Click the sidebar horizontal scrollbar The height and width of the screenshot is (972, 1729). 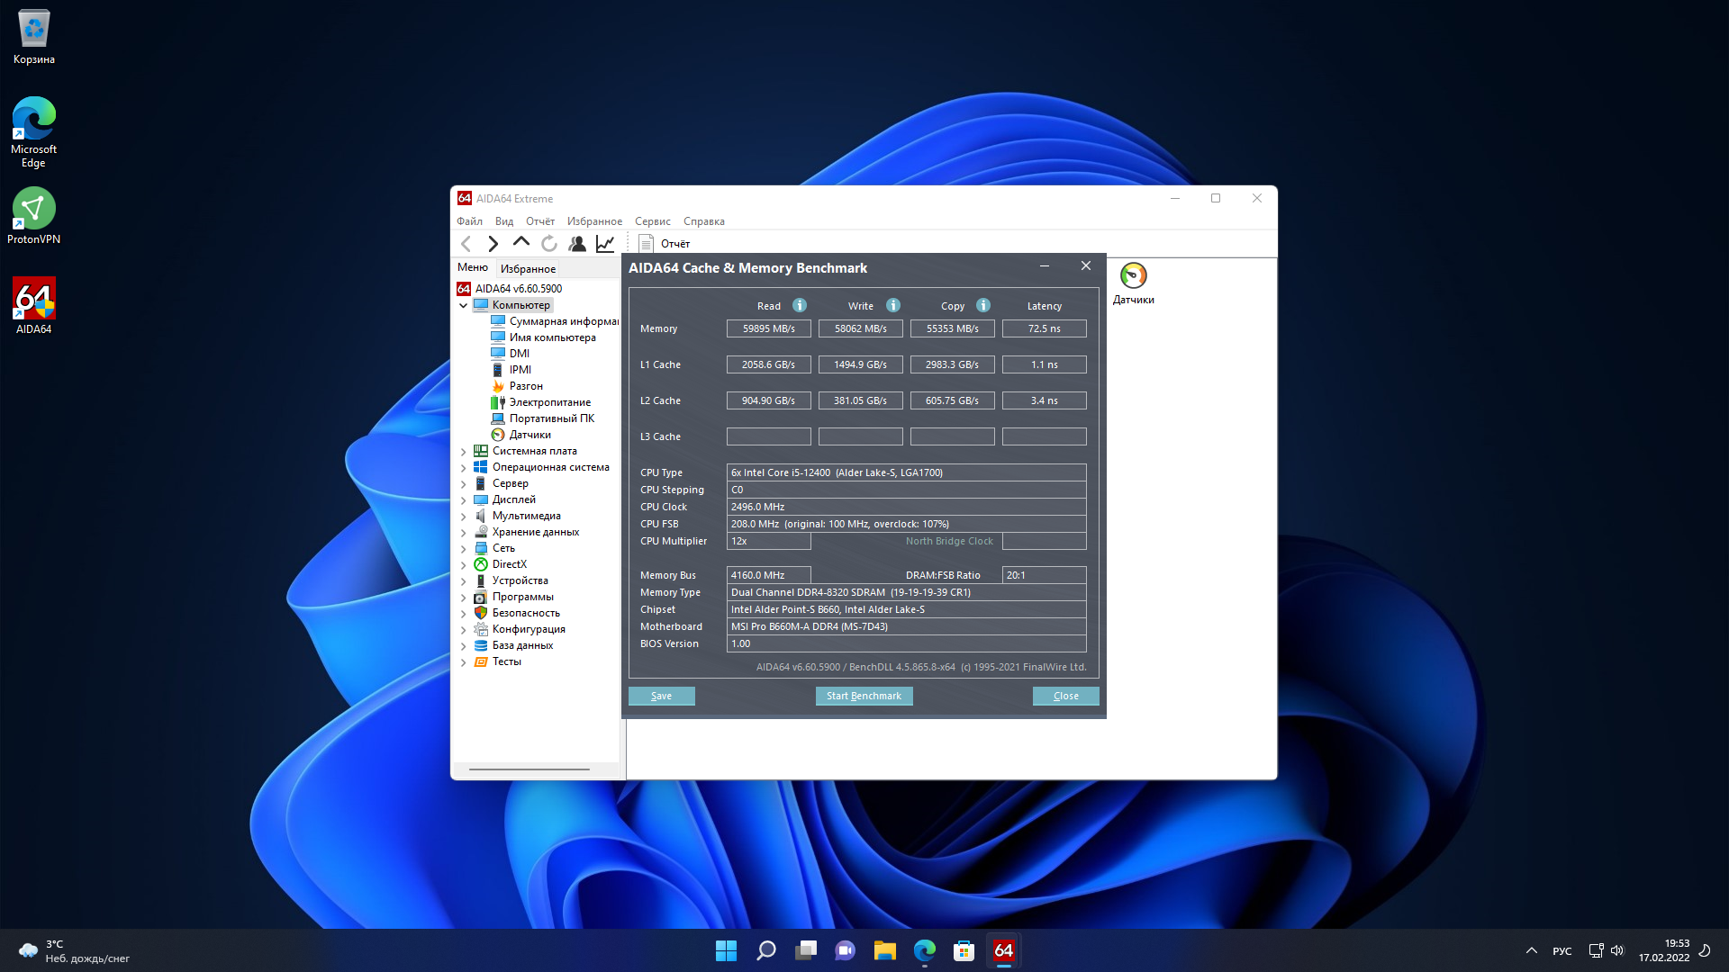click(x=530, y=769)
